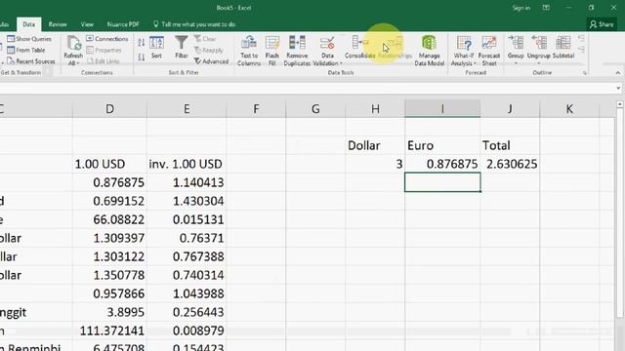
Task: Launch Text to Columns wizard
Action: 249,51
